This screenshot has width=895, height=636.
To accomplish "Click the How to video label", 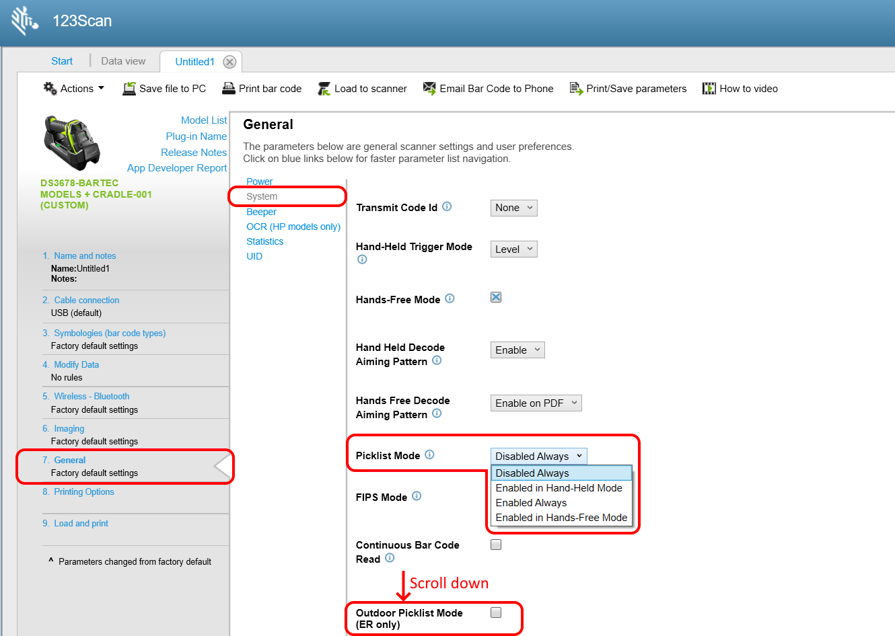I will pos(748,89).
